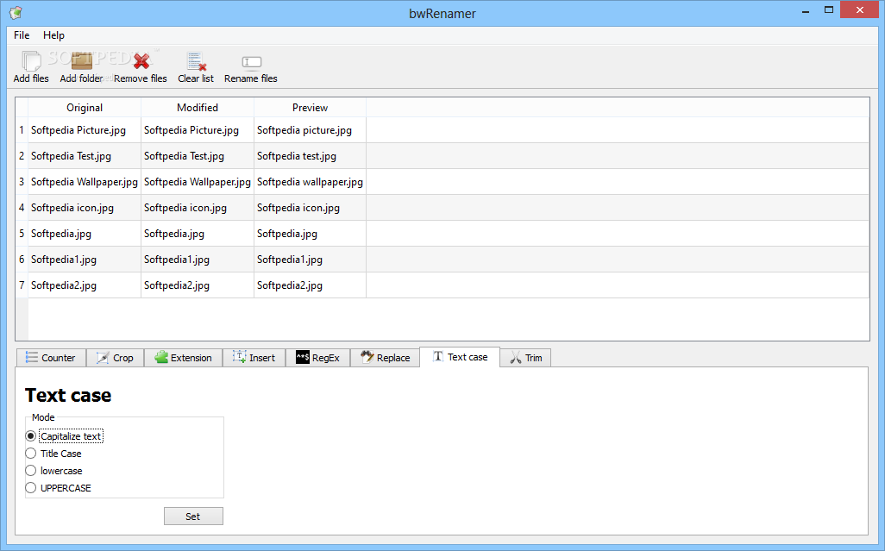Click Original cell 'Softpedia1.jpg'
885x551 pixels.
[85, 260]
